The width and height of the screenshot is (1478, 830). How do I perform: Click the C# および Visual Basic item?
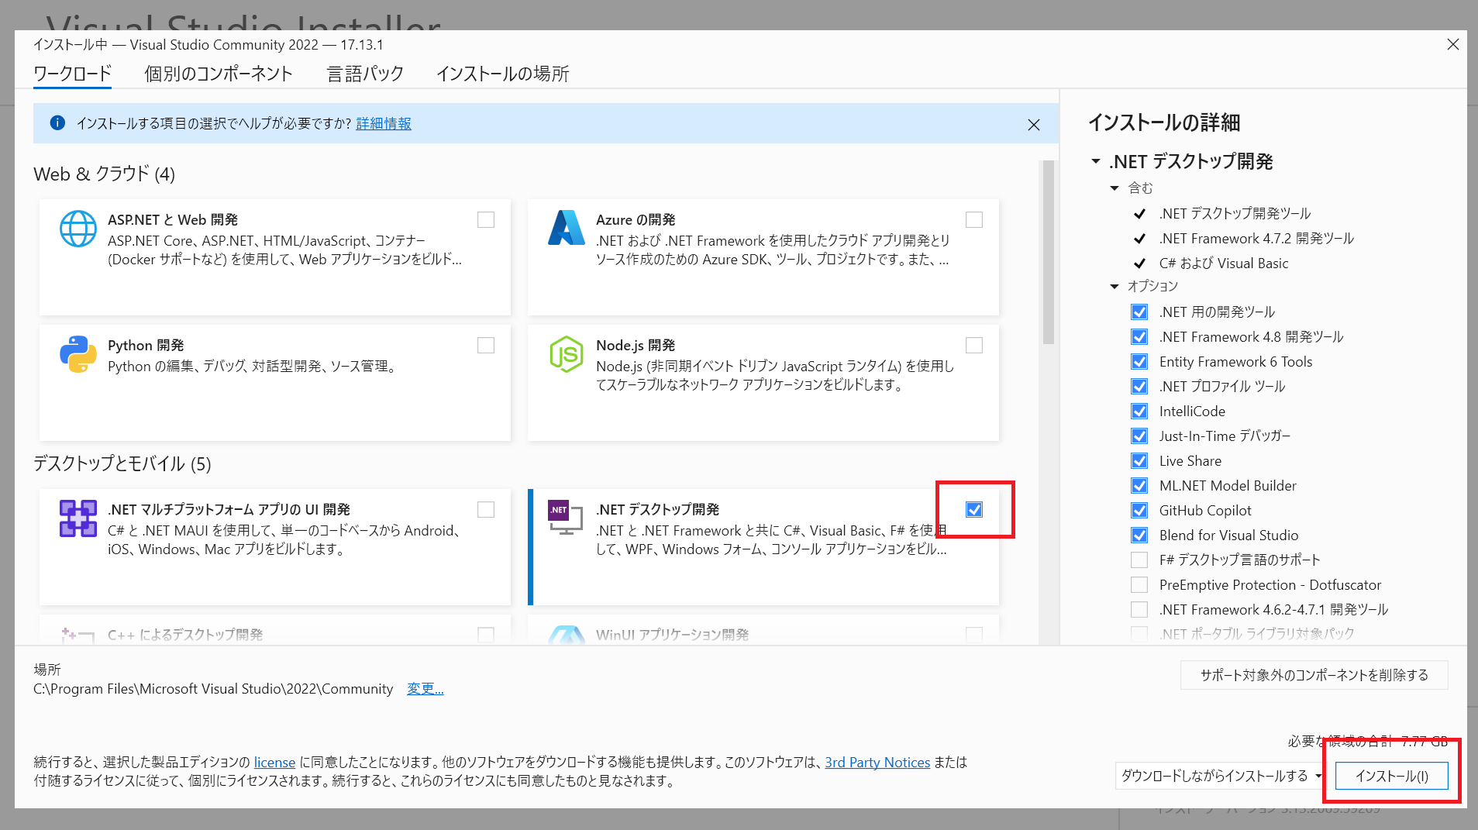pyautogui.click(x=1224, y=263)
